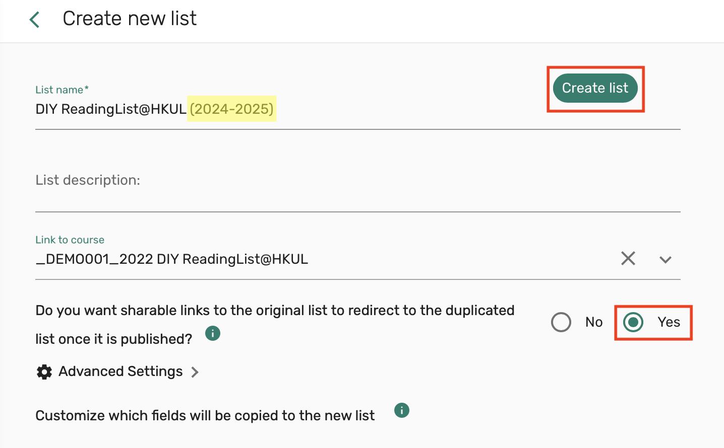Screen dimensions: 724x448
Task: Go back using the left arrow icon
Action: coord(34,20)
